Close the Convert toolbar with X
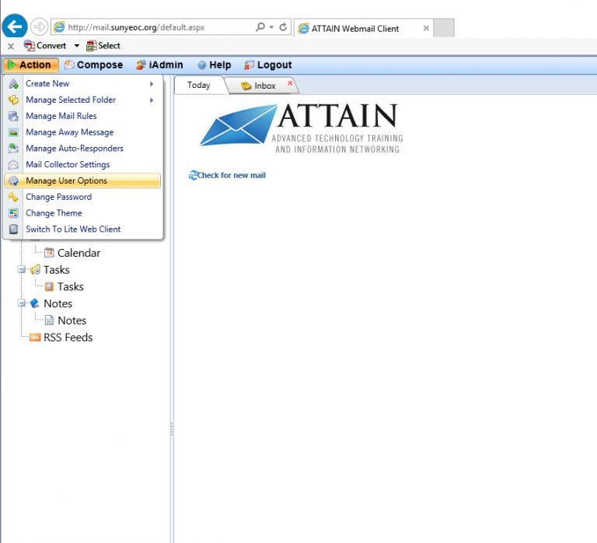The width and height of the screenshot is (597, 543). 11,46
